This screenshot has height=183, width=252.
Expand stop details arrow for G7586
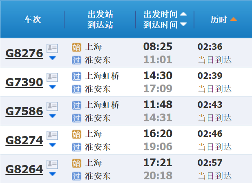pos(52,116)
